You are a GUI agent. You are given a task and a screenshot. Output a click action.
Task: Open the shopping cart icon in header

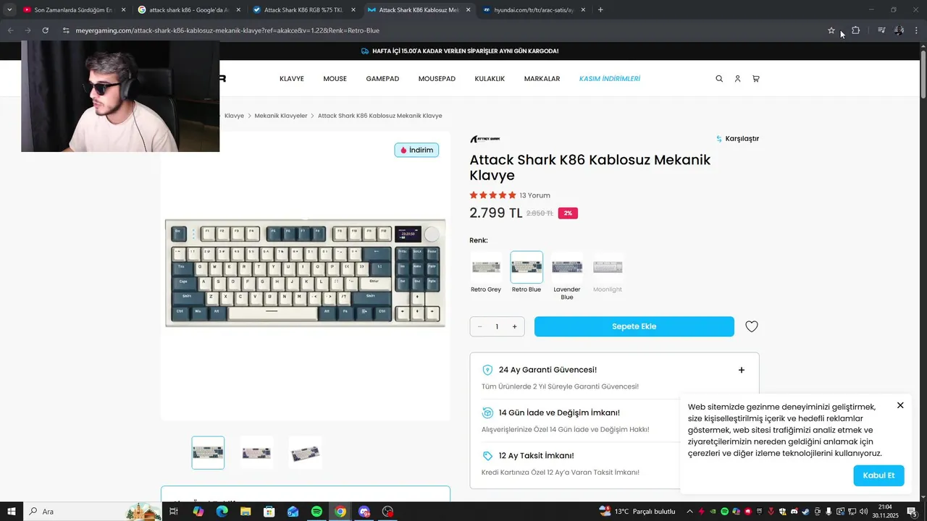coord(756,79)
